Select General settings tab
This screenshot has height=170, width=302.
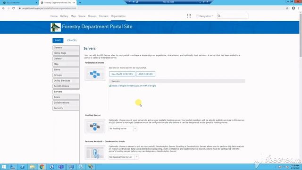(x=66, y=48)
